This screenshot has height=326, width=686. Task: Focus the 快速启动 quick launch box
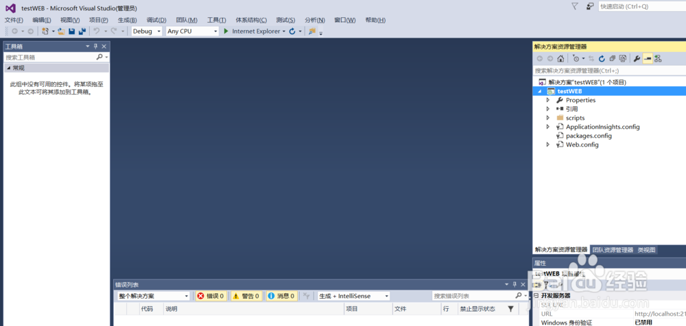[641, 7]
